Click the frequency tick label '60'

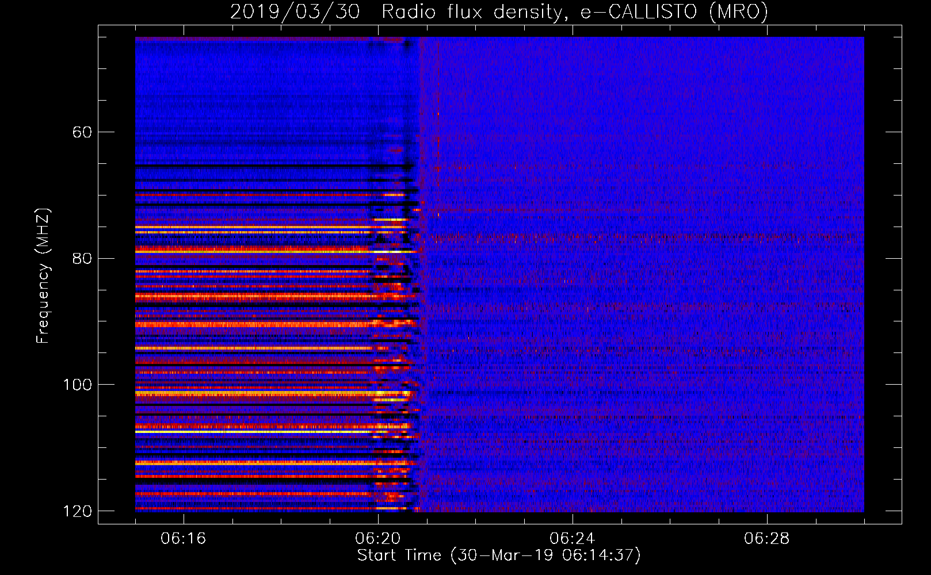tap(82, 132)
